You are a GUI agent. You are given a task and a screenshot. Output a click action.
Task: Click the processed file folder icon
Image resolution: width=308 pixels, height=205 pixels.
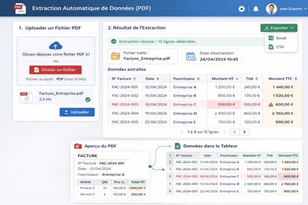(x=115, y=56)
